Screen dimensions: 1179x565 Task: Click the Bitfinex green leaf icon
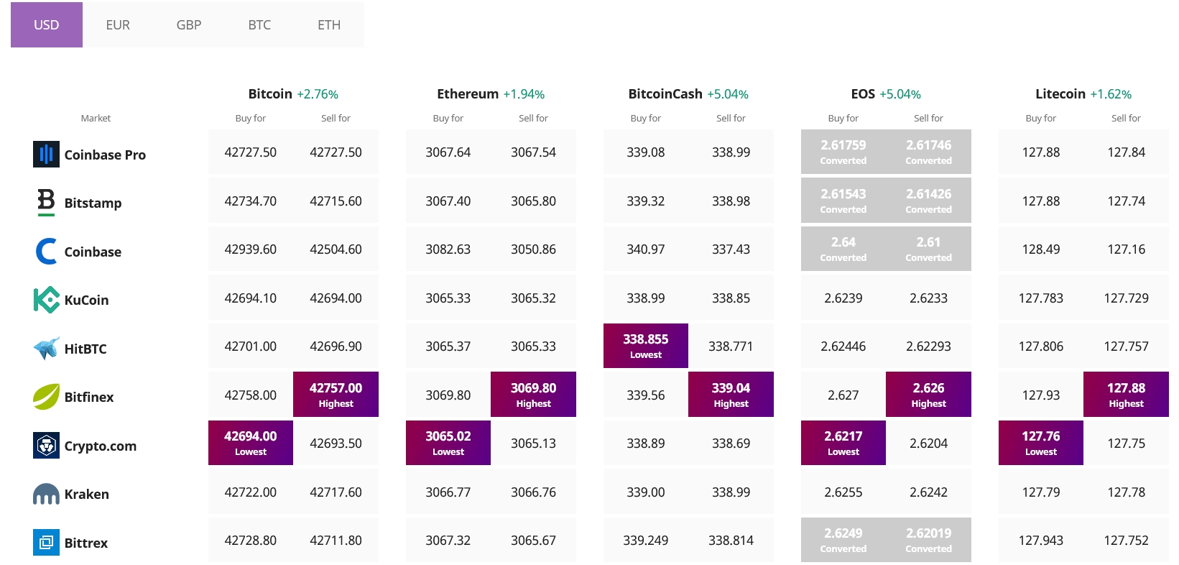pos(46,397)
